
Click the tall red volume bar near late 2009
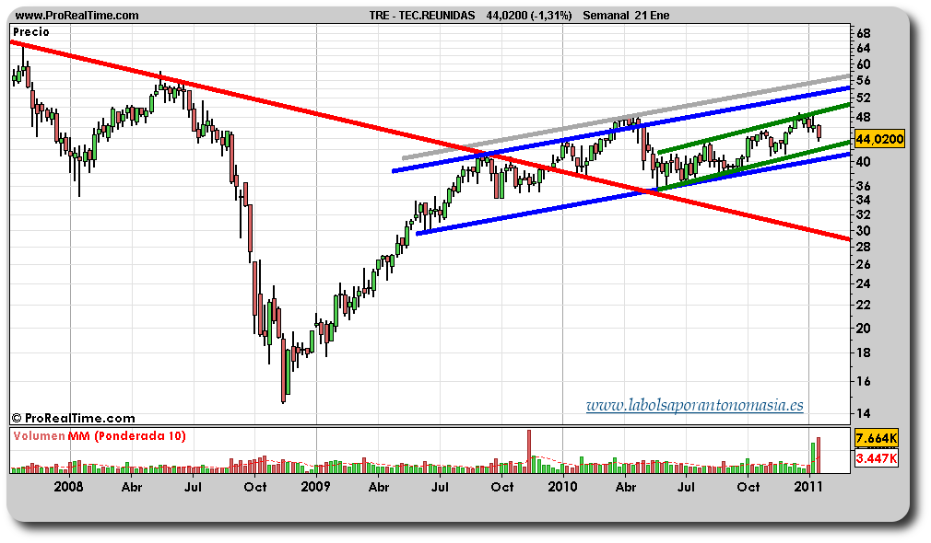pyautogui.click(x=529, y=451)
